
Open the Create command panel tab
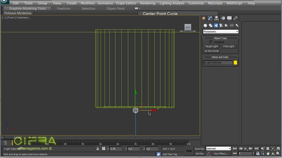204,18
